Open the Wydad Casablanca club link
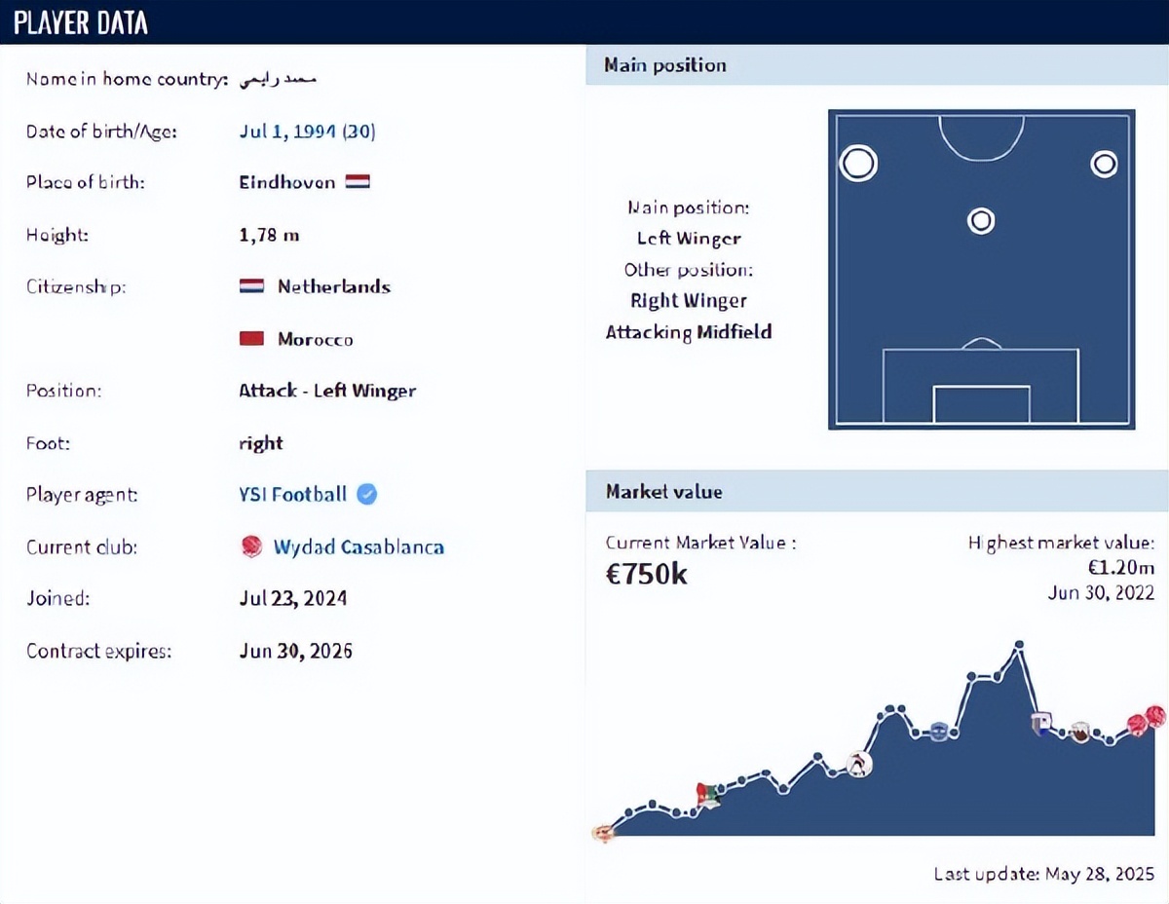The image size is (1169, 904). pos(358,546)
